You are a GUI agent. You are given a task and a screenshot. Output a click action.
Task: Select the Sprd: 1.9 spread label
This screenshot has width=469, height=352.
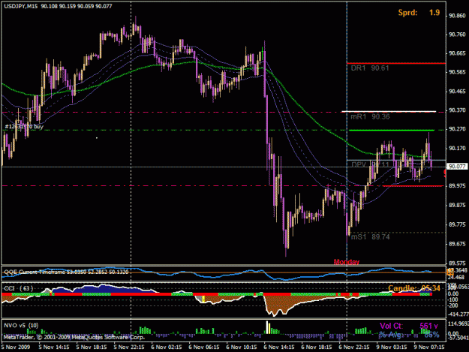[x=419, y=13]
